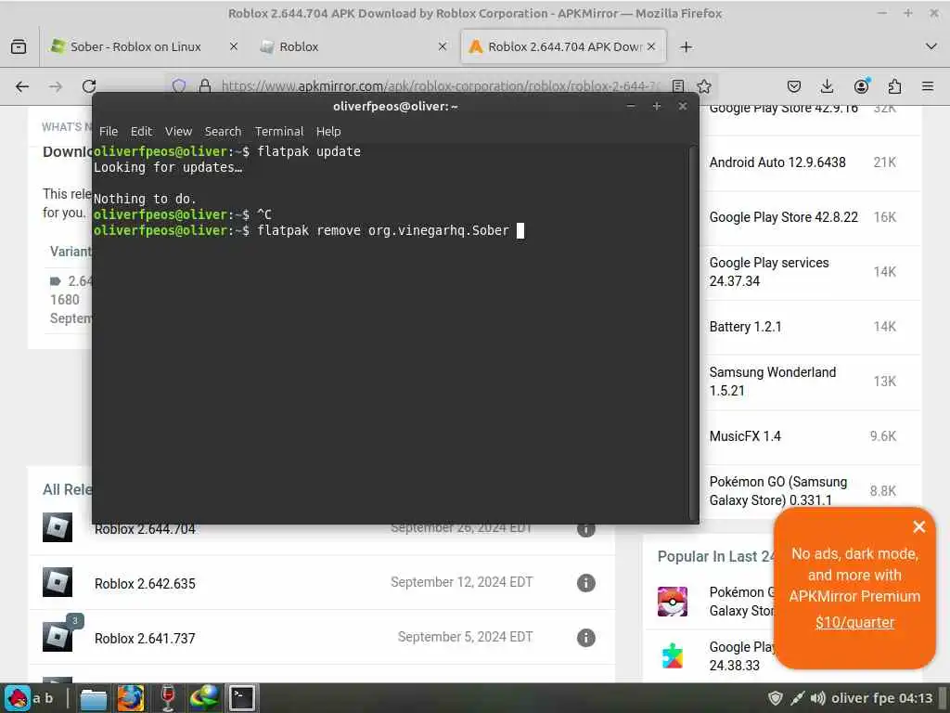
Task: Click Roblox 2.644.704 app thumbnail icon
Action: pyautogui.click(x=58, y=527)
